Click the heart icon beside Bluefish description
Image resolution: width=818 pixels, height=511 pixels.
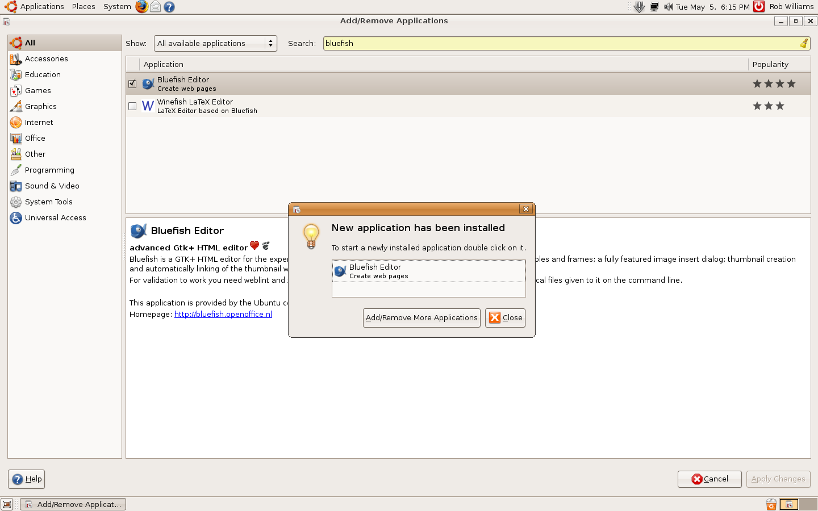click(254, 246)
